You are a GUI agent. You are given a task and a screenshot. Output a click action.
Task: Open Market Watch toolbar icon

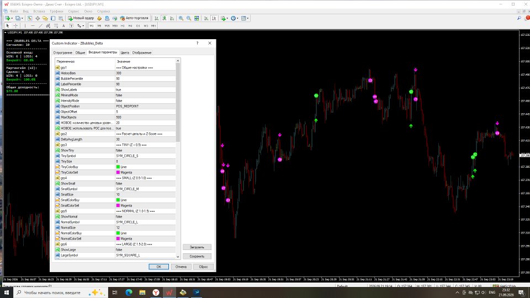[30, 18]
